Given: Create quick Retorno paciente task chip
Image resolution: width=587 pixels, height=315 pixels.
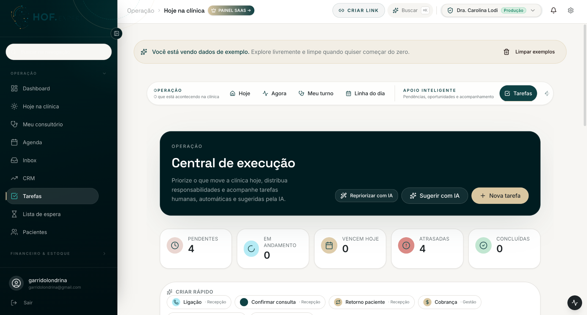Looking at the screenshot, I should pos(372,302).
